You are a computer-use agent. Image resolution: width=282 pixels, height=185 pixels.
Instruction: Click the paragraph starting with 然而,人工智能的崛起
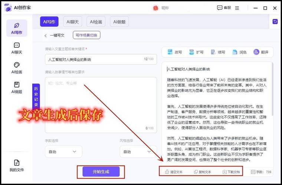[x=217, y=149]
